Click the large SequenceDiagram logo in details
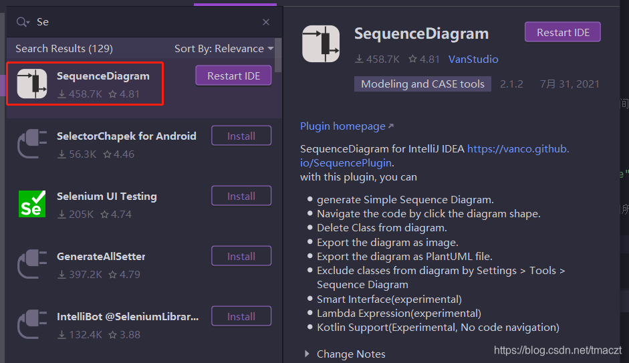The image size is (629, 363). [x=321, y=43]
